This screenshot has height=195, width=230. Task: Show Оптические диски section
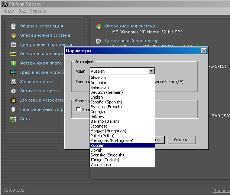(x=40, y=91)
